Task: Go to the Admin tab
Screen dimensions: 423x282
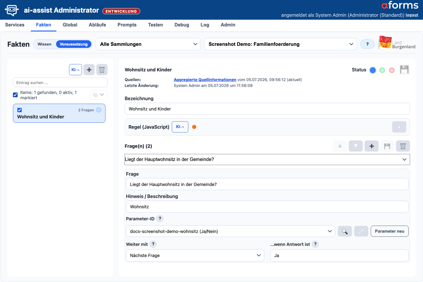Action: click(x=228, y=25)
